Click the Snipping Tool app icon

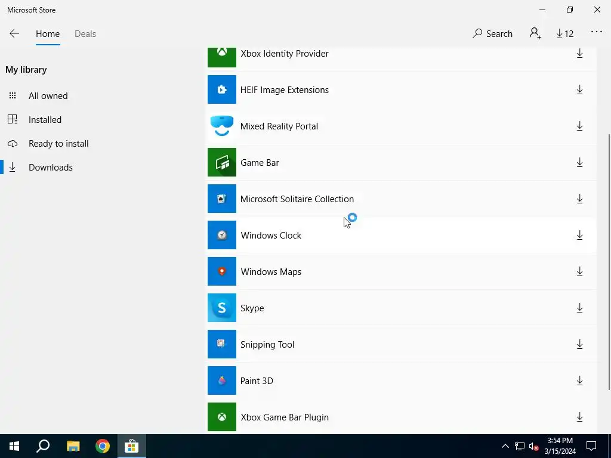(x=222, y=344)
